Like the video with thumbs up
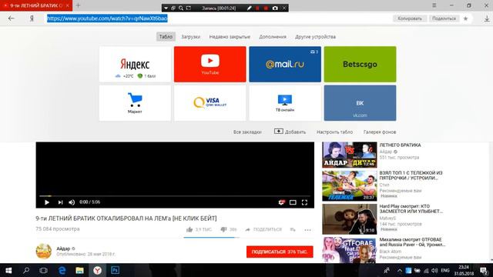The image size is (493, 277). pyautogui.click(x=189, y=229)
